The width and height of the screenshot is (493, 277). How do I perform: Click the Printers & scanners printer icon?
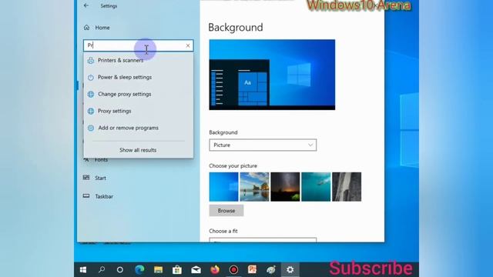pos(91,61)
